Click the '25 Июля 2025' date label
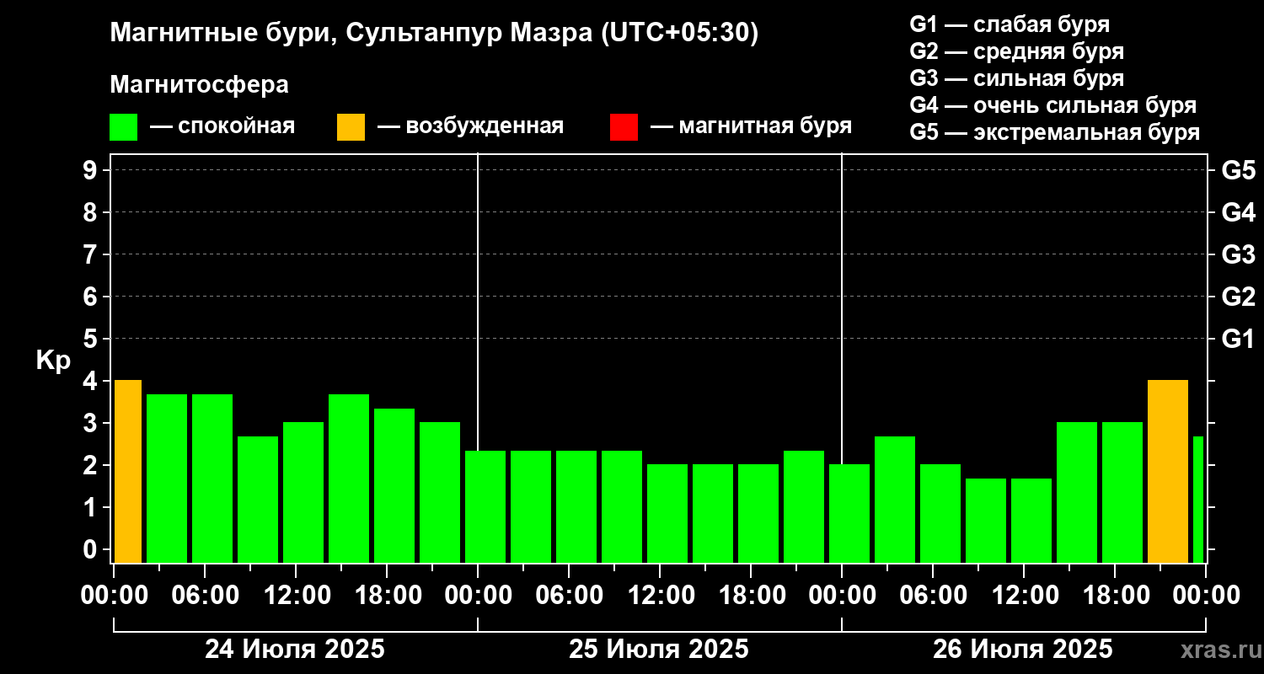The height and width of the screenshot is (674, 1264). pos(659,650)
